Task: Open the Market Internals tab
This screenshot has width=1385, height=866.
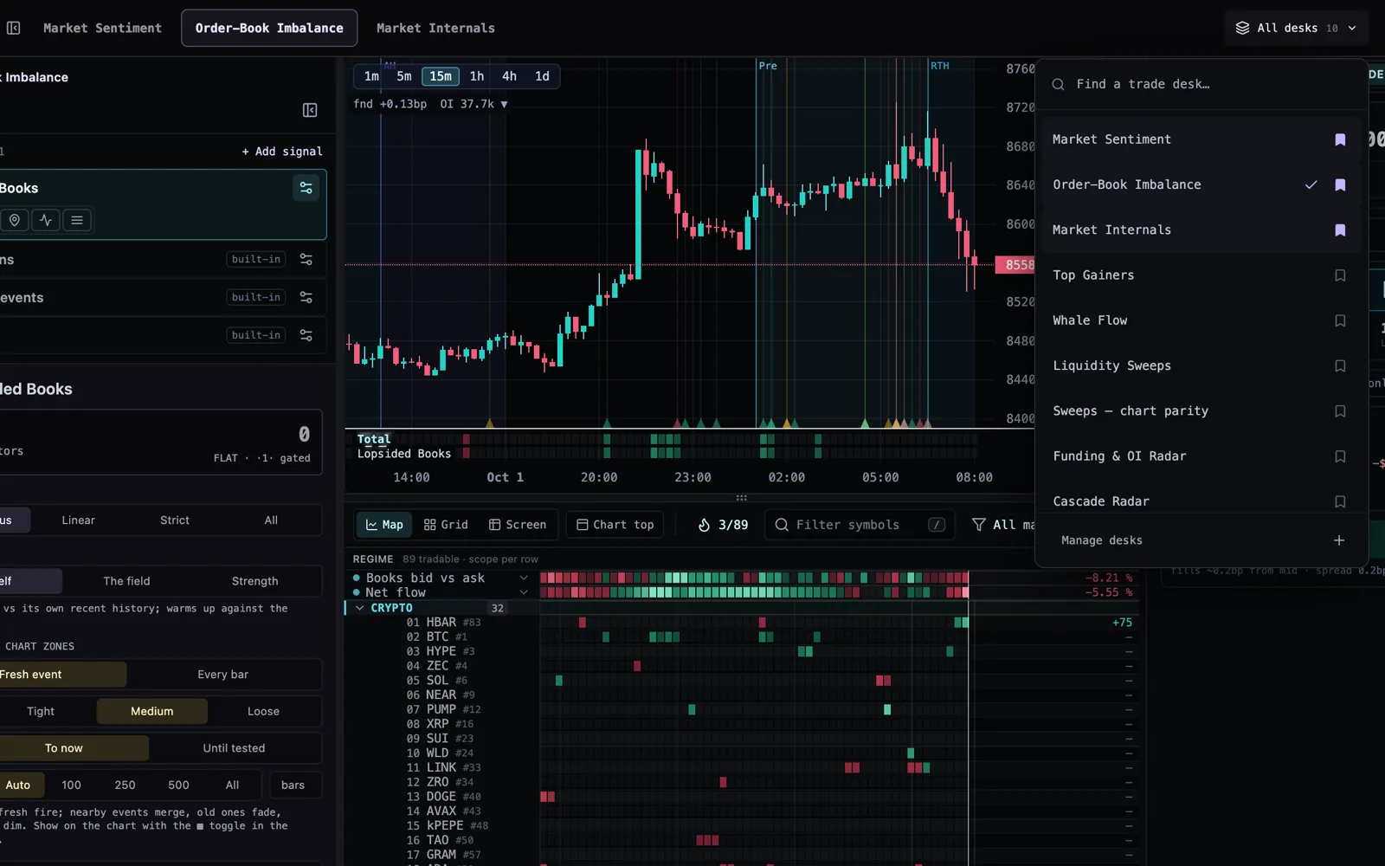Action: [x=435, y=28]
